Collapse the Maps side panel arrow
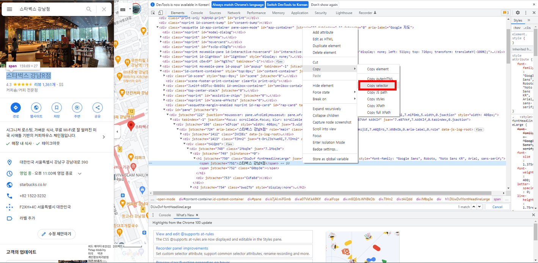The image size is (538, 263). point(117,132)
